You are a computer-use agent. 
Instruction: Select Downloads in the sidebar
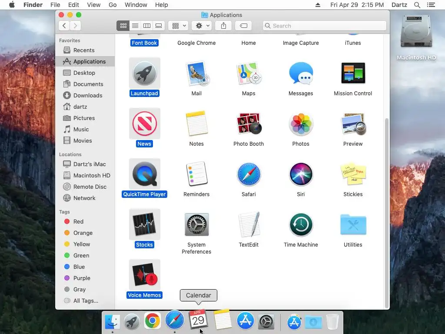coord(85,96)
